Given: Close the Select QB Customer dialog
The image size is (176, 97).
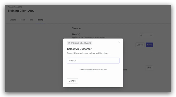Looking at the screenshot, I should 119,42.
